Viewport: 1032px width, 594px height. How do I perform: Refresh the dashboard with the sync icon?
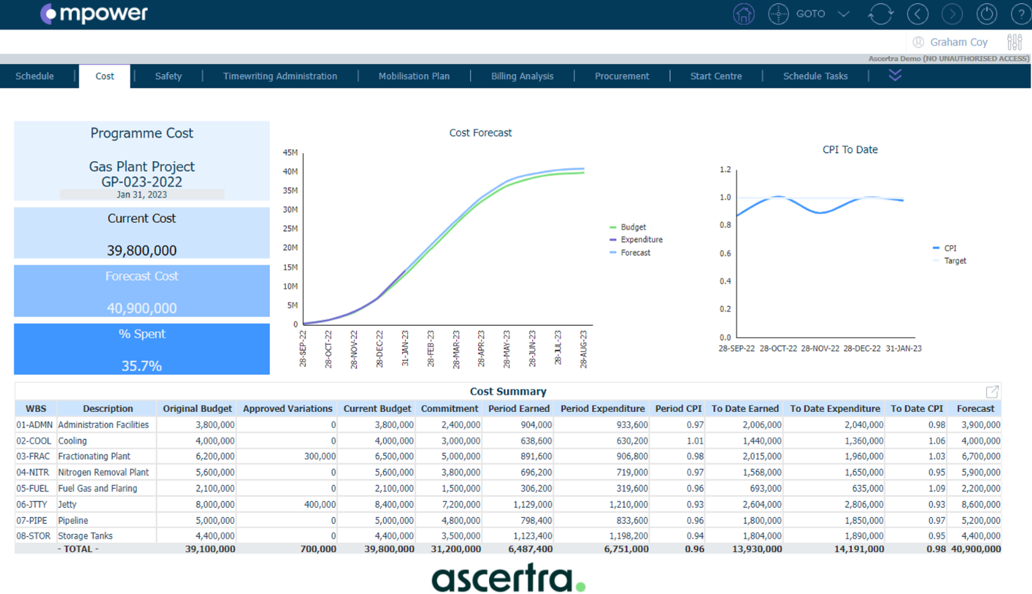[880, 14]
